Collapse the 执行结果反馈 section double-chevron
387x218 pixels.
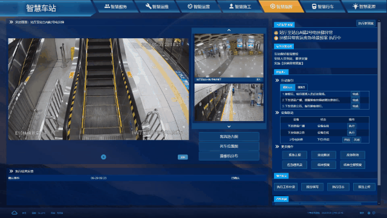(11, 171)
